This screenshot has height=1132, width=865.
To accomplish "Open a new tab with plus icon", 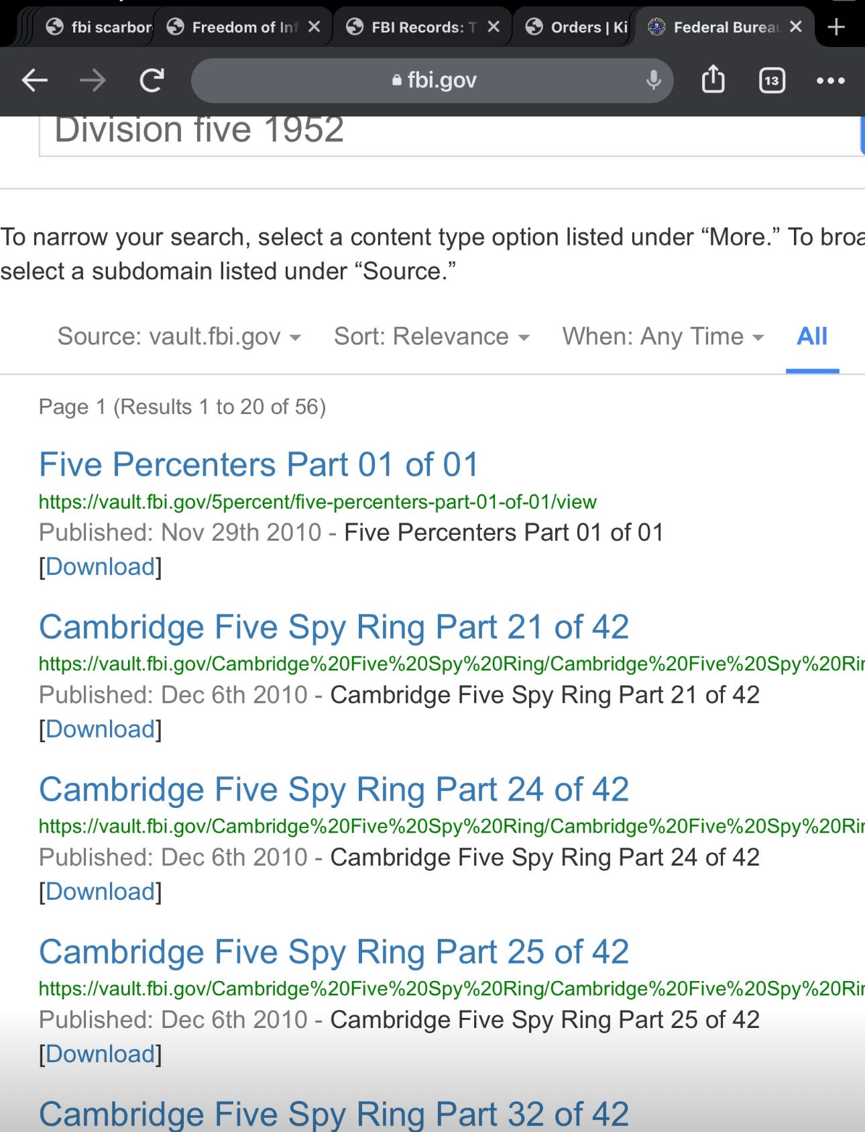I will pyautogui.click(x=836, y=27).
